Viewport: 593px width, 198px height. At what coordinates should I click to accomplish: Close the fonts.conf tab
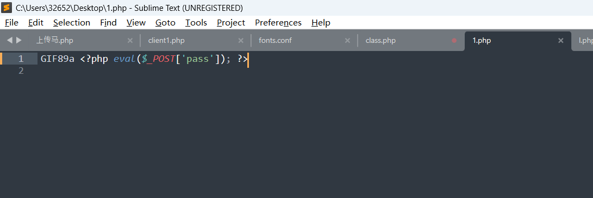[x=347, y=40]
